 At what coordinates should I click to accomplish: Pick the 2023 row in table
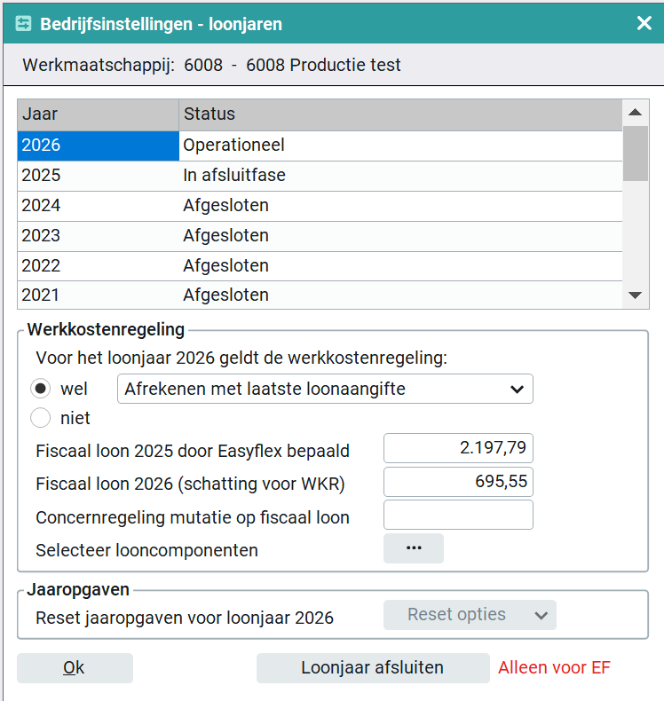(320, 236)
